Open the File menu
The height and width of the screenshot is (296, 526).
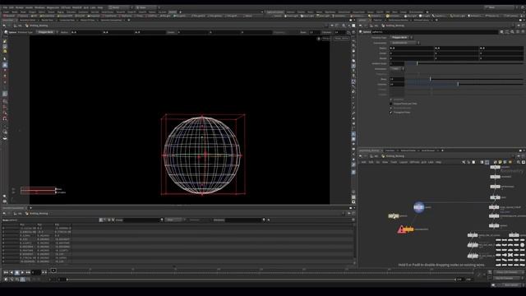pos(5,7)
